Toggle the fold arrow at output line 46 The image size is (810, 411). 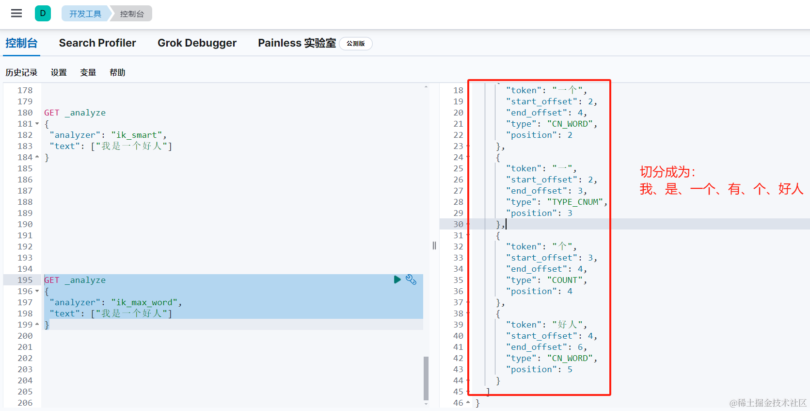468,402
